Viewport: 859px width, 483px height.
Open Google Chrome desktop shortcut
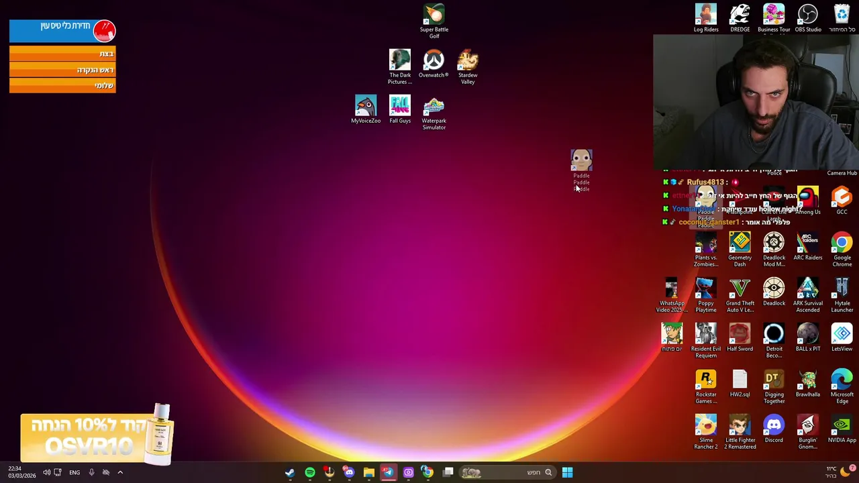tap(842, 250)
